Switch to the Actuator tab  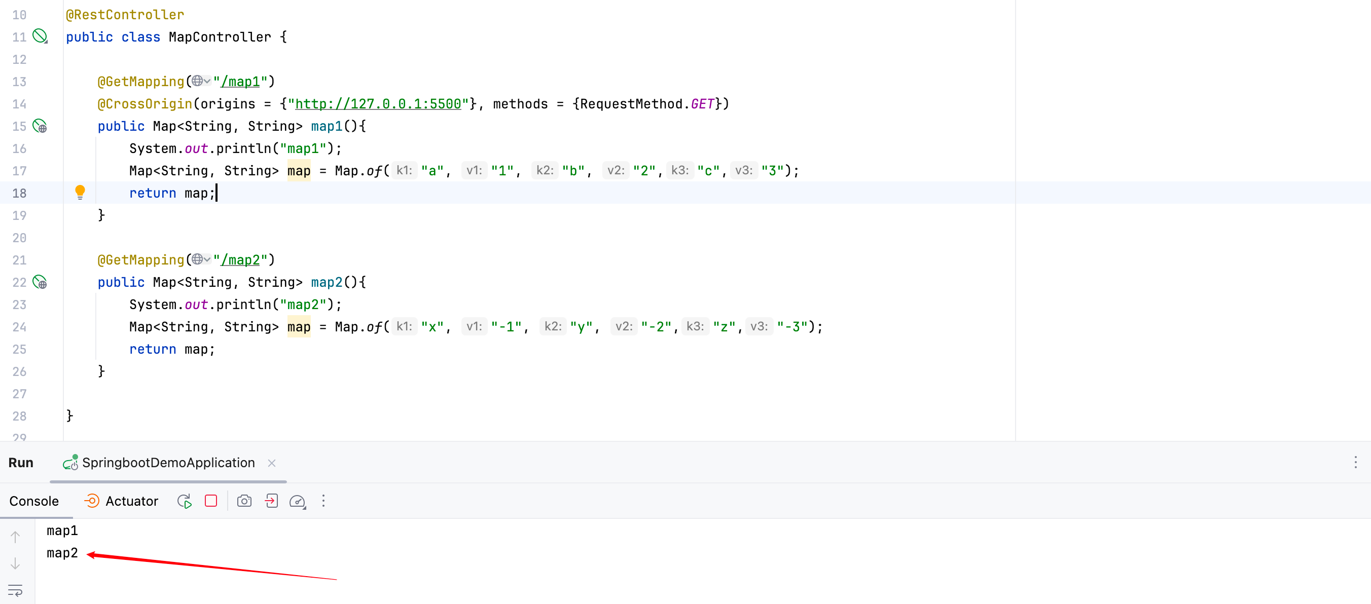point(121,501)
